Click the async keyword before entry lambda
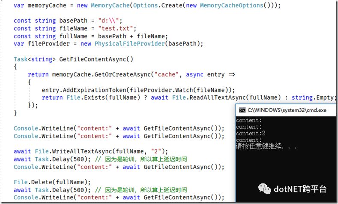Screen dimensions: 338x204 (x=194, y=75)
